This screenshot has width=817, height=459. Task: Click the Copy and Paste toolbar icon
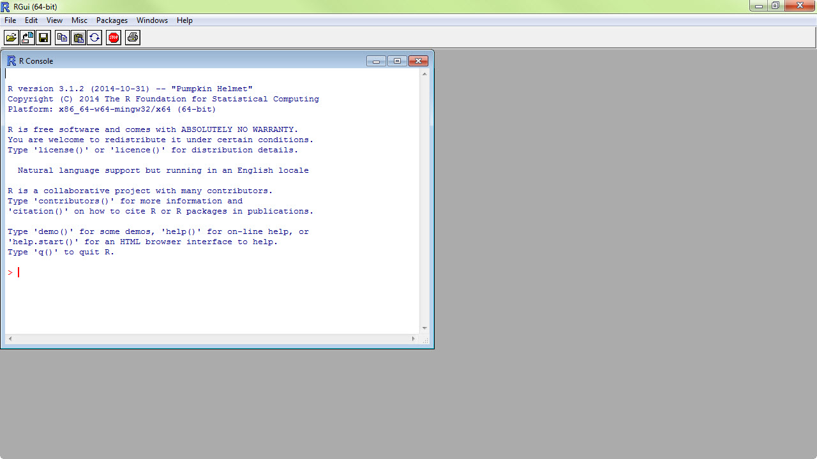pos(94,38)
